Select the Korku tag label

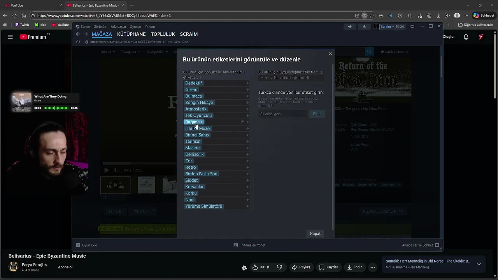point(191,193)
